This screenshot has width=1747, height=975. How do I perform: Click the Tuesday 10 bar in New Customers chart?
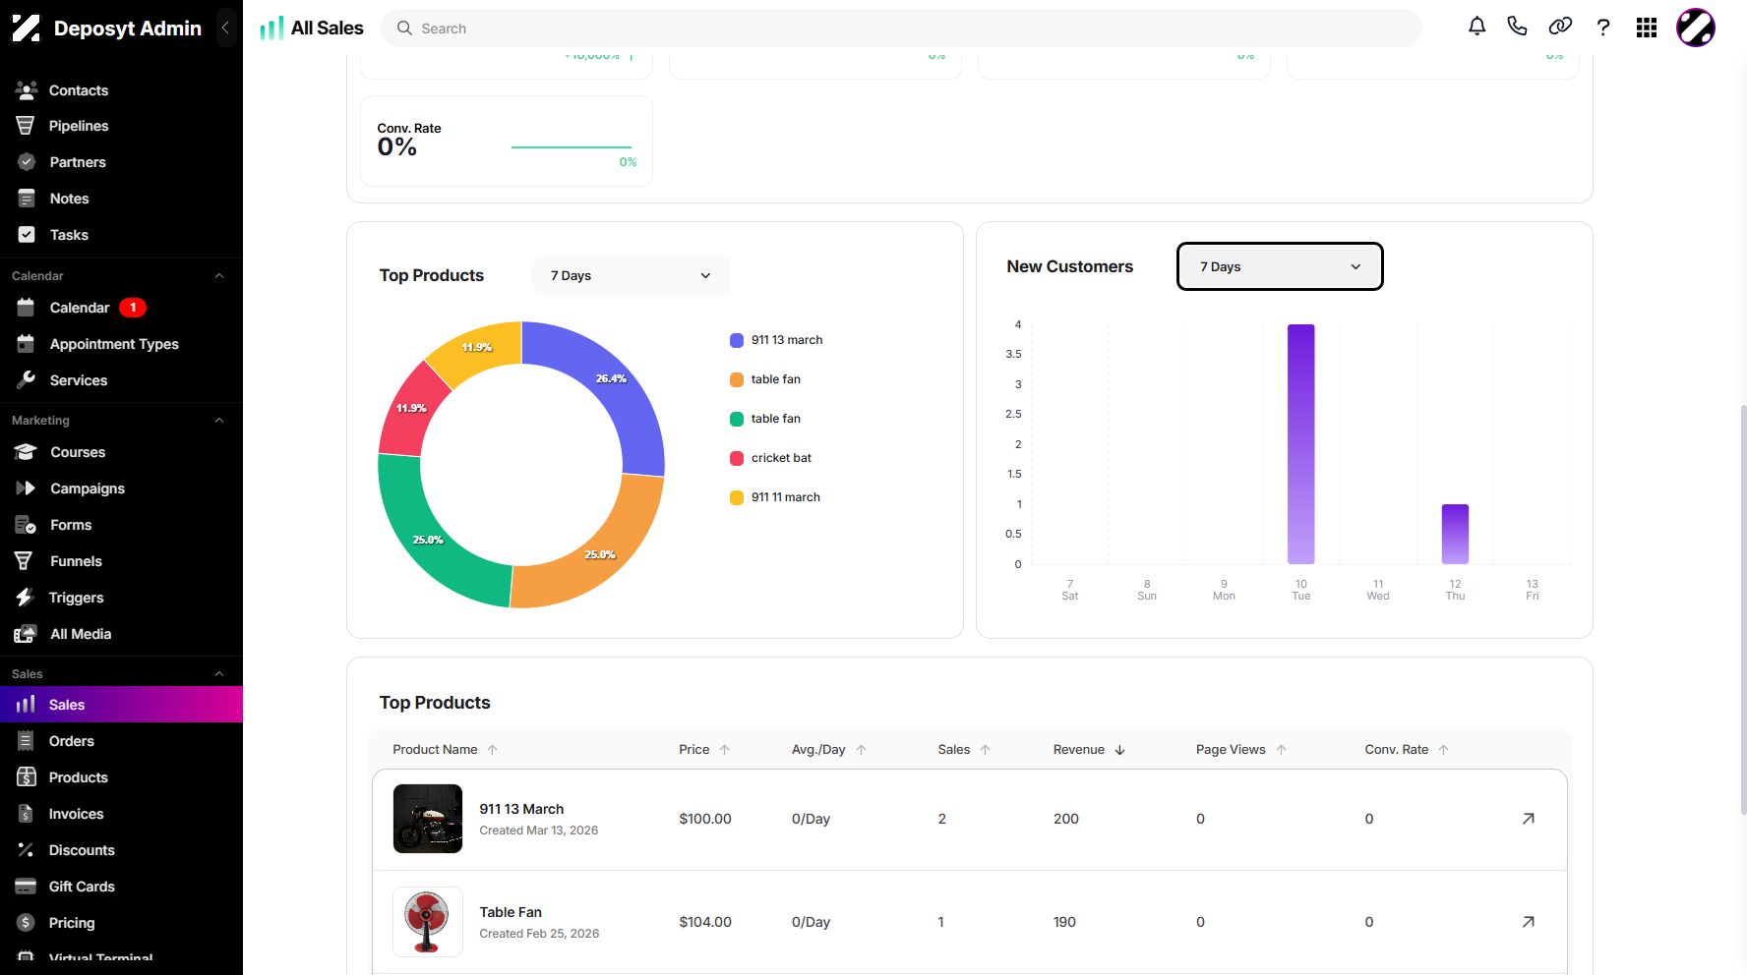(1301, 444)
